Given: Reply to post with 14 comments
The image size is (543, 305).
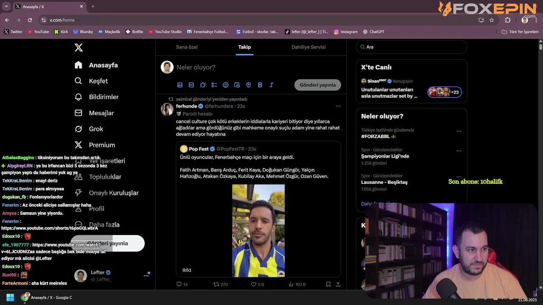Looking at the screenshot, I should [x=182, y=284].
